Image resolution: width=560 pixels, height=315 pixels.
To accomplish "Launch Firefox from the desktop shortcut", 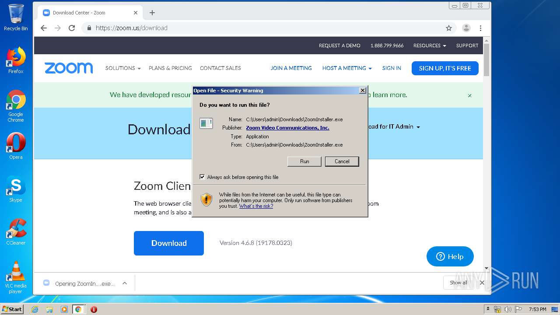I will pos(16,60).
